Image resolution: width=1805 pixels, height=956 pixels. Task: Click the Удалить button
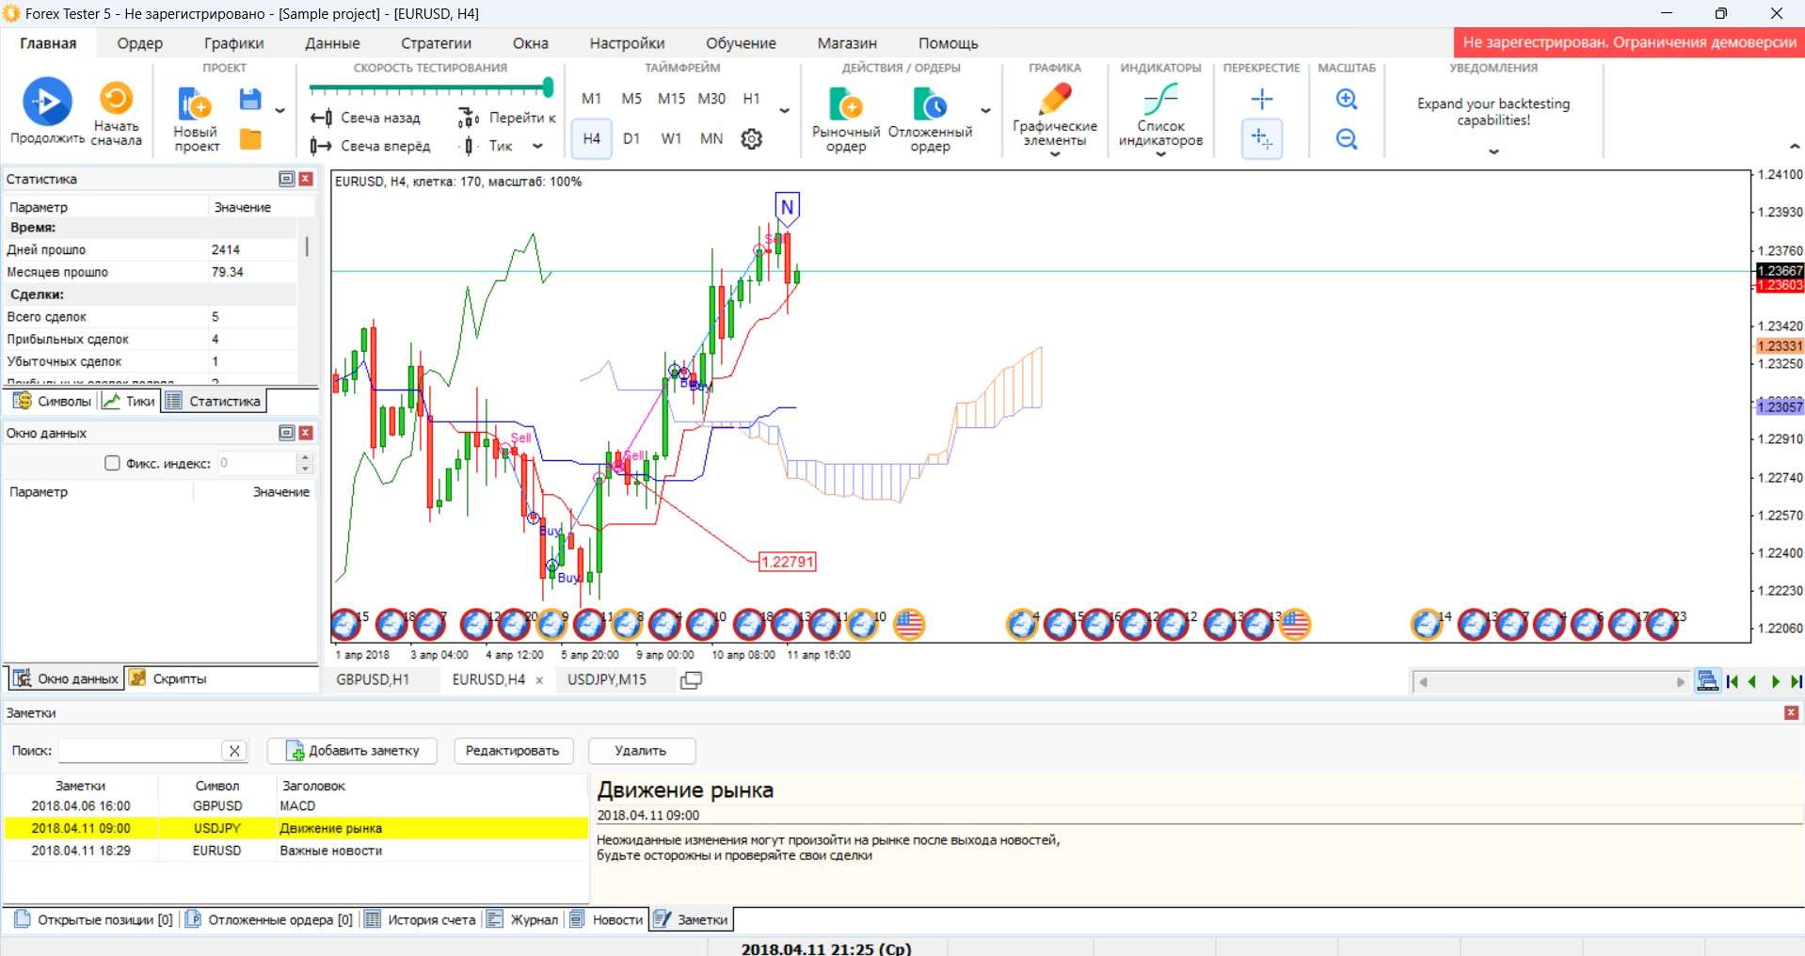coord(641,751)
